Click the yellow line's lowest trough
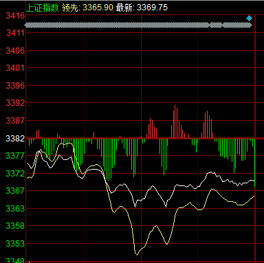The image size is (264, 263). [137, 253]
